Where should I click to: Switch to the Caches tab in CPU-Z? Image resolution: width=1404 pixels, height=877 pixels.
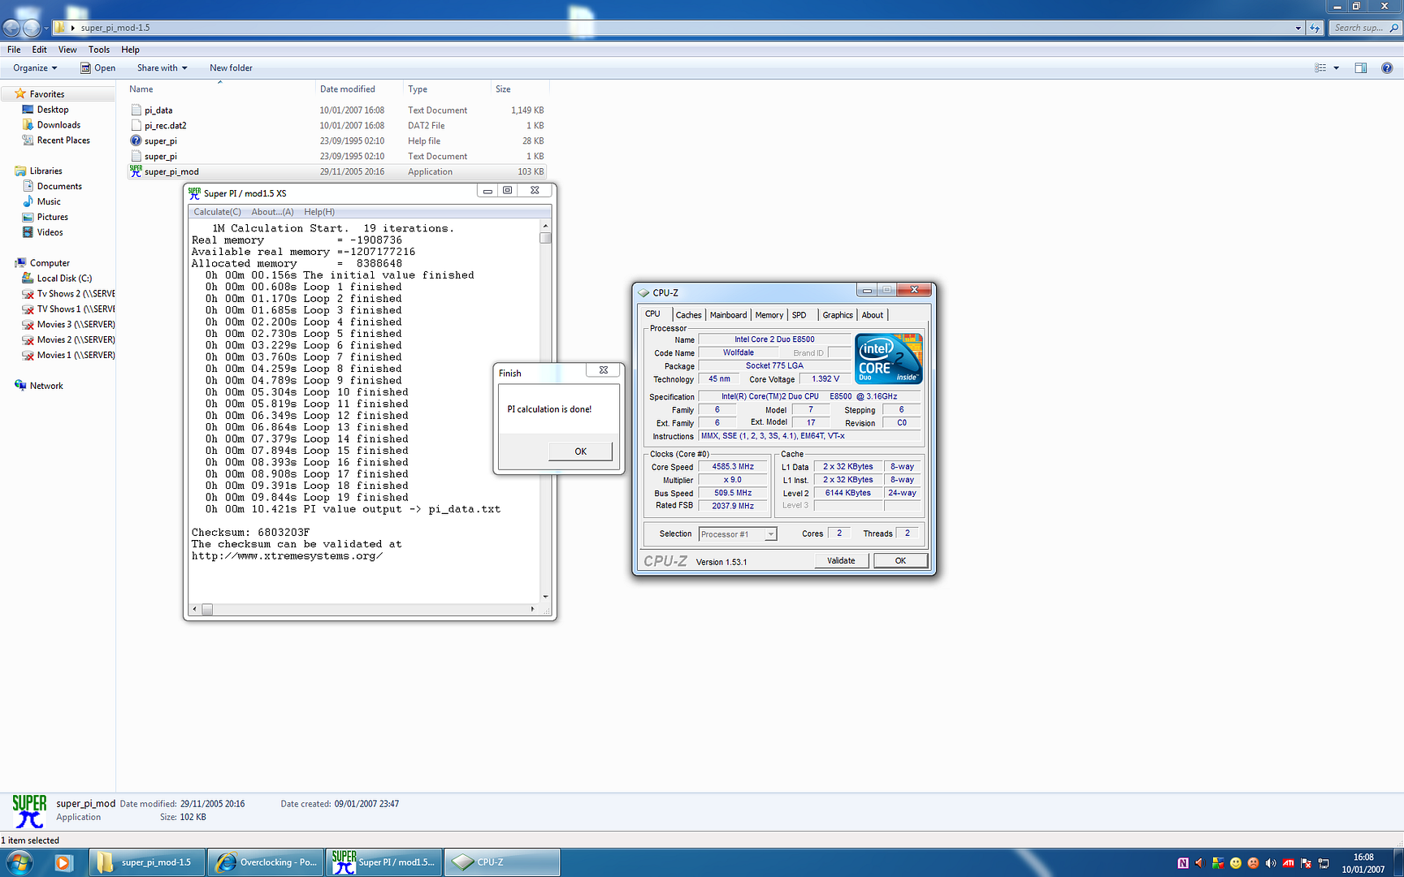point(688,315)
